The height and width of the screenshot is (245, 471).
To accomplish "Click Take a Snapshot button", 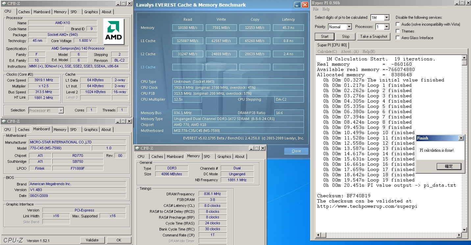I will pyautogui.click(x=374, y=37).
